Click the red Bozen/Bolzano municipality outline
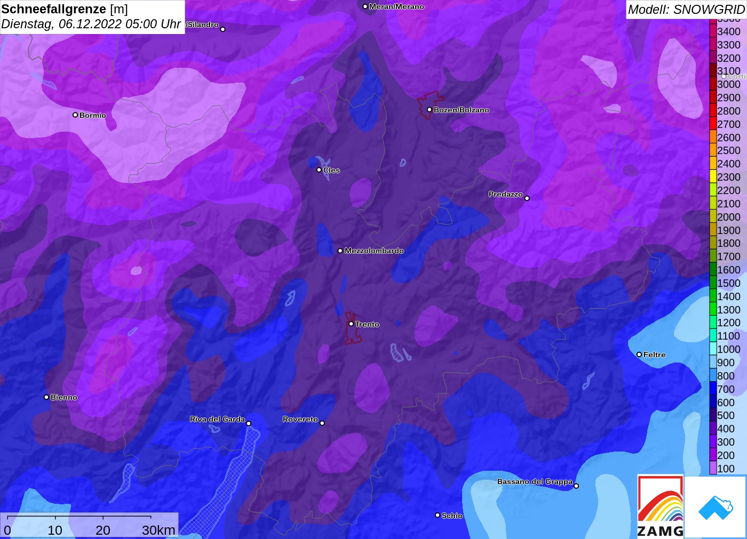The width and height of the screenshot is (747, 539). tap(430, 105)
